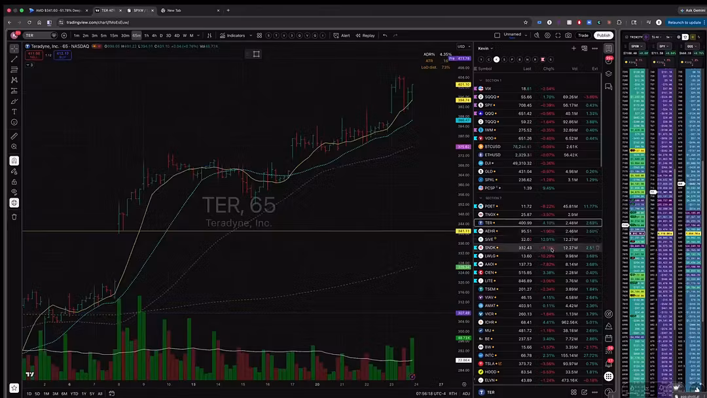
Task: Click the BUY 412.12 button
Action: coord(63,55)
